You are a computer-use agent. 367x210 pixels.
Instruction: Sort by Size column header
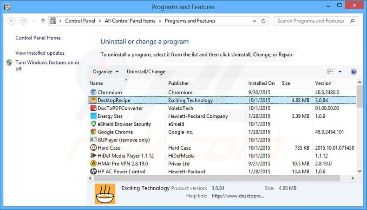click(x=295, y=83)
